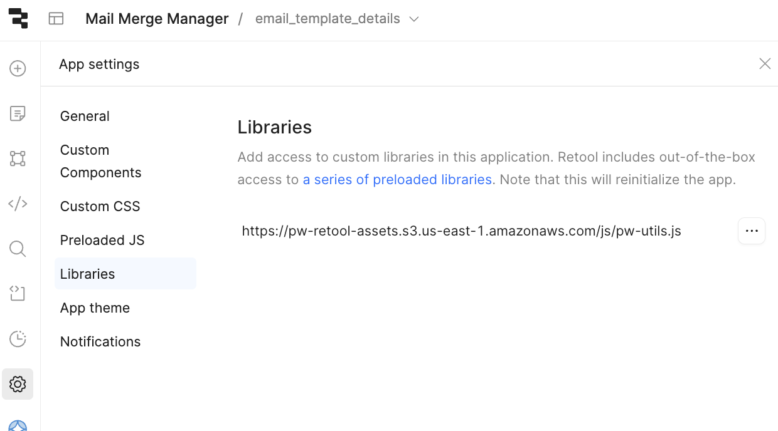
Task: Expand the email_template_details page dropdown
Action: coord(413,19)
